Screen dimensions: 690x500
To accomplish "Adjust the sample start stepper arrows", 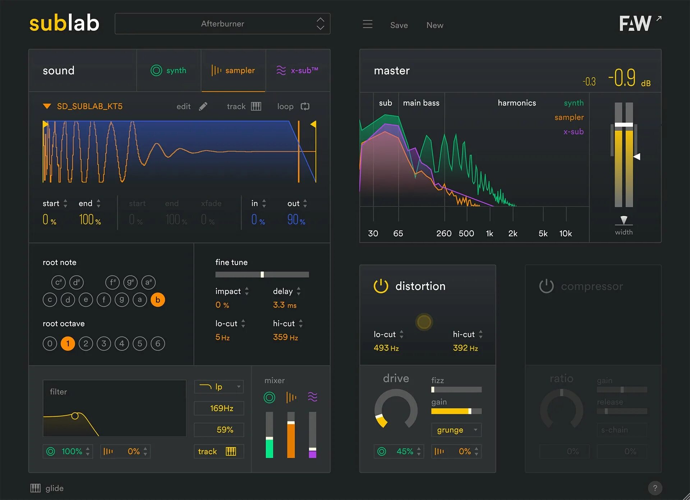I will 65,204.
